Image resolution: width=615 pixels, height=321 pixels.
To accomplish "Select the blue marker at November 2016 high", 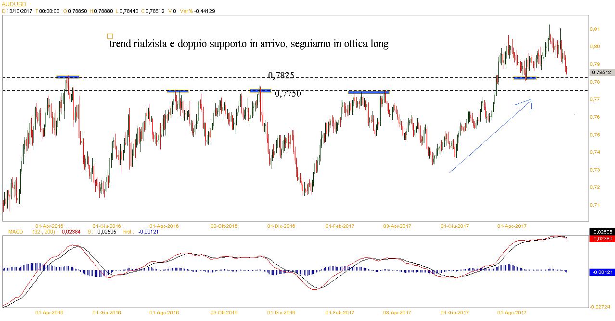I will tap(260, 90).
